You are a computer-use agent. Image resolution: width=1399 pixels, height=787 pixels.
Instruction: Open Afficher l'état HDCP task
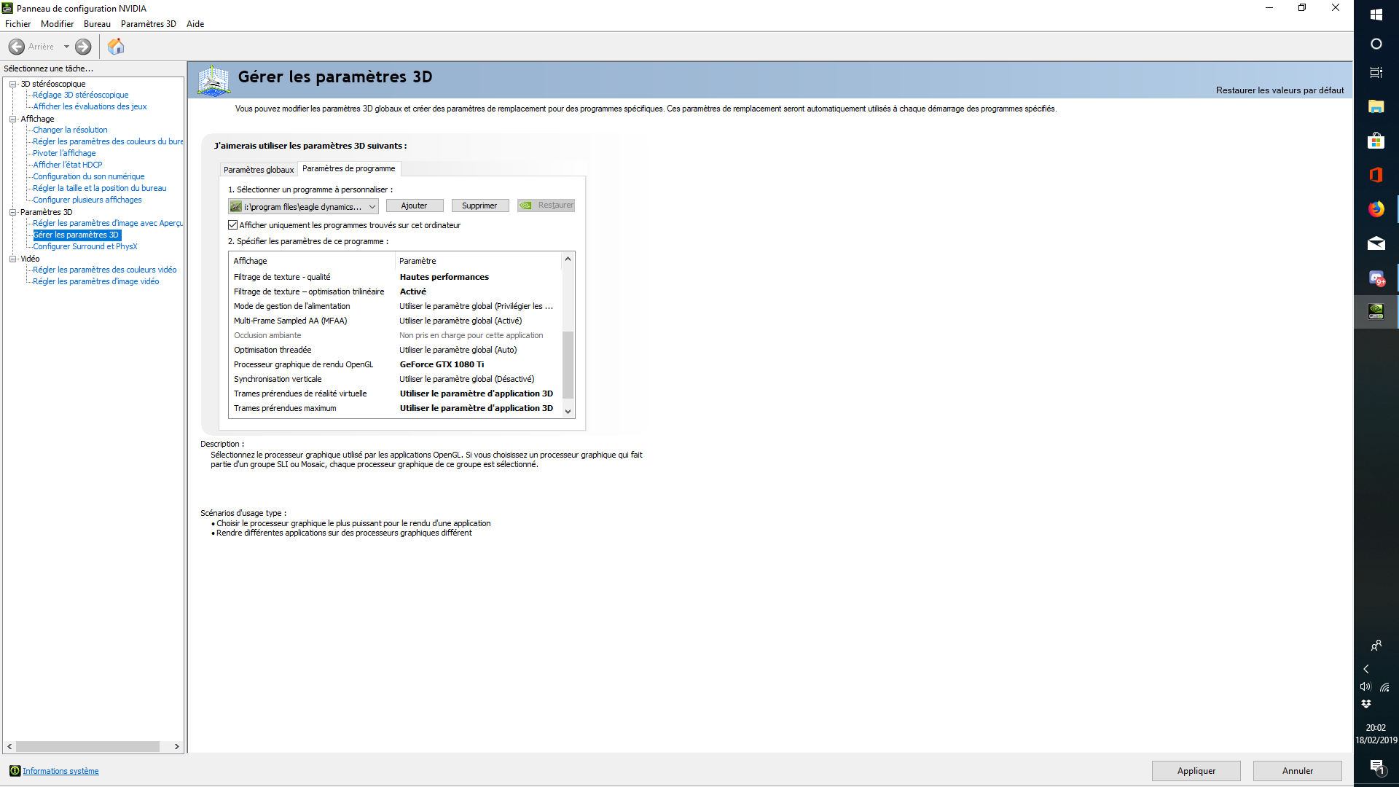coord(68,165)
